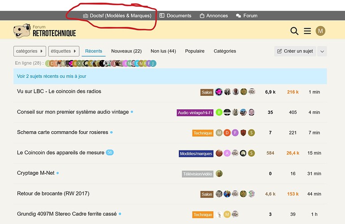Open Annonces in the top bar
Viewport: 345px width, 224px height.
pos(214,16)
